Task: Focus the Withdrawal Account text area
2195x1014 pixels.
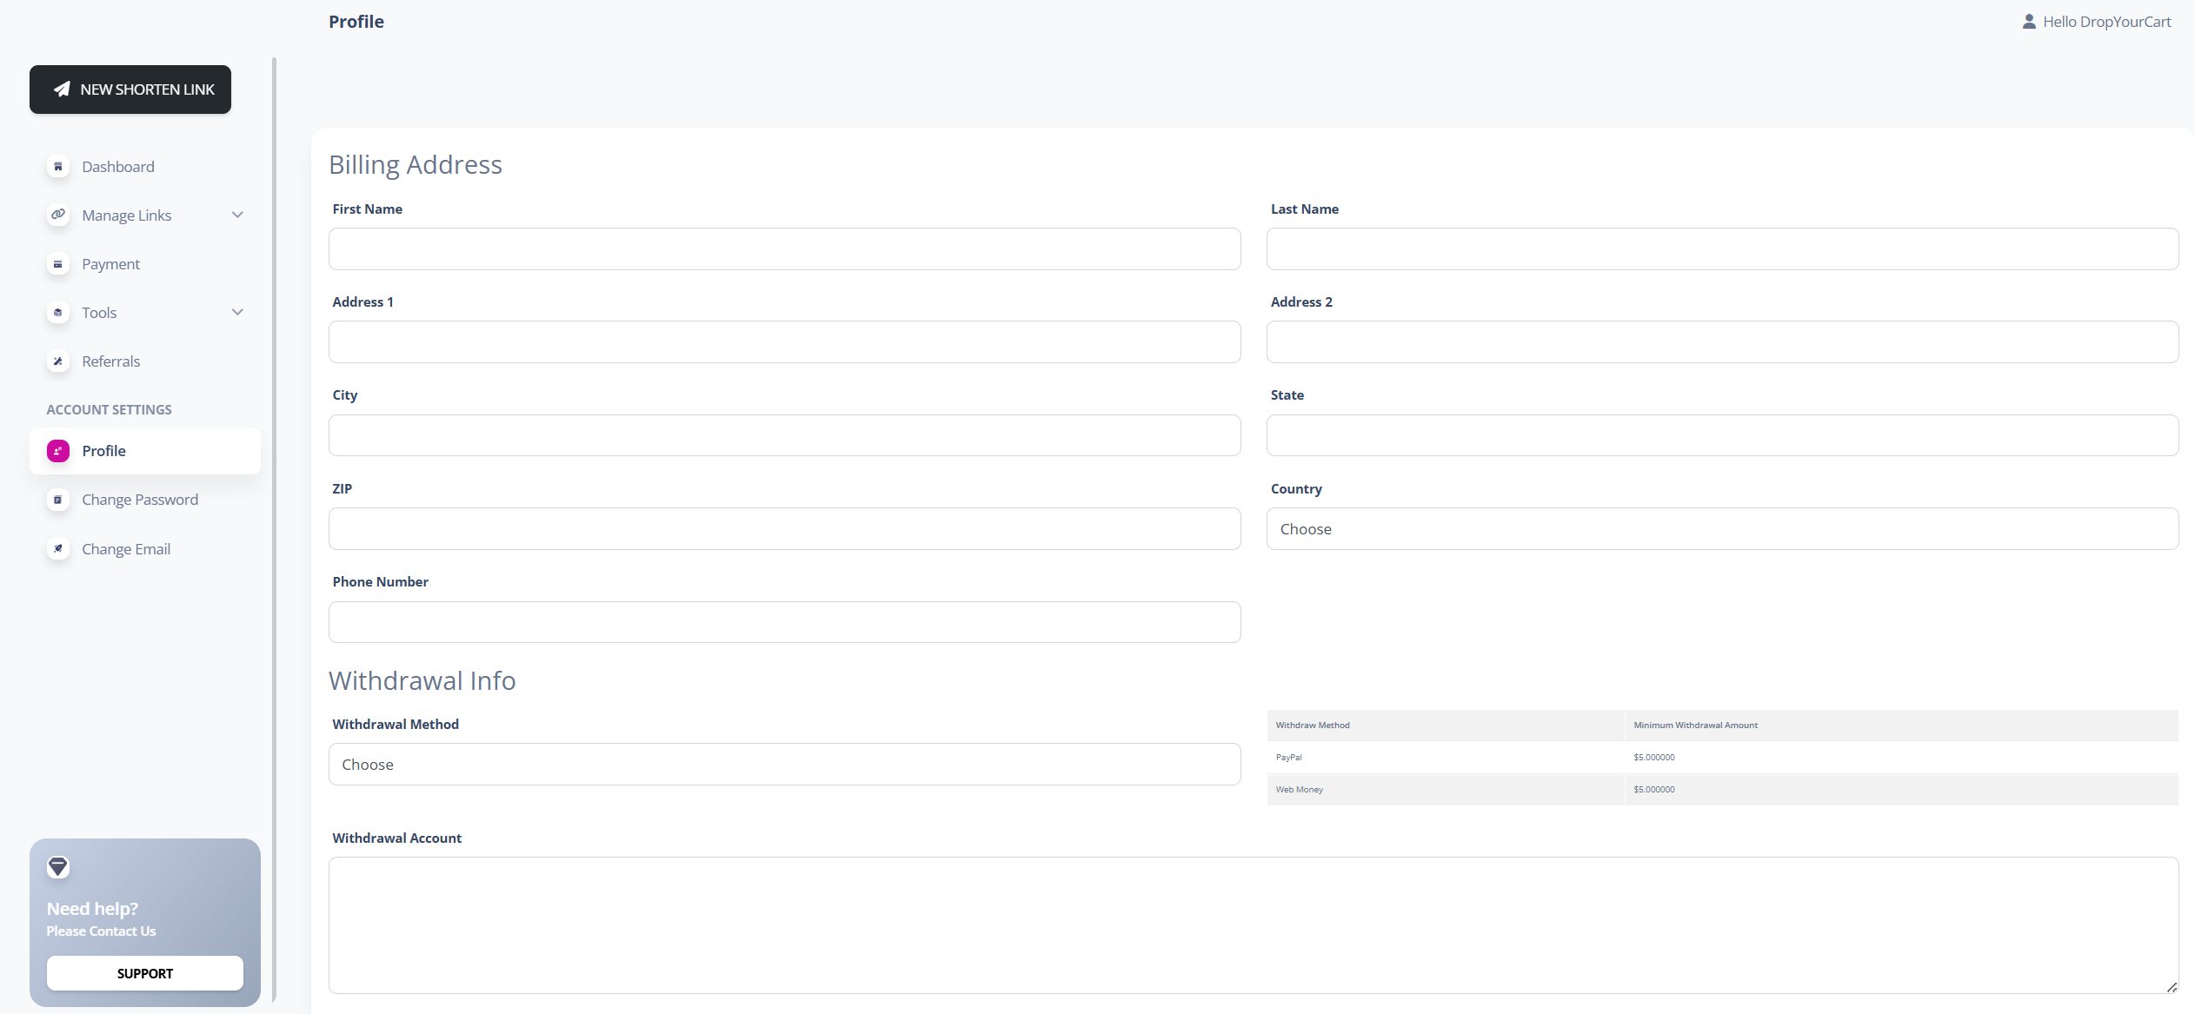Action: (x=1253, y=925)
